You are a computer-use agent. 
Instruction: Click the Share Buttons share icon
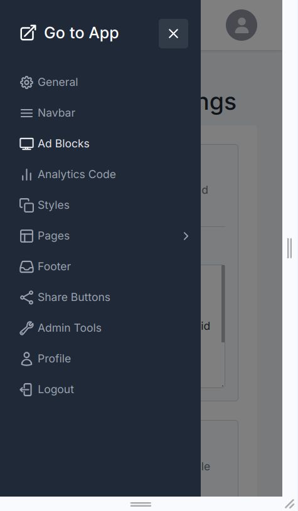point(26,297)
